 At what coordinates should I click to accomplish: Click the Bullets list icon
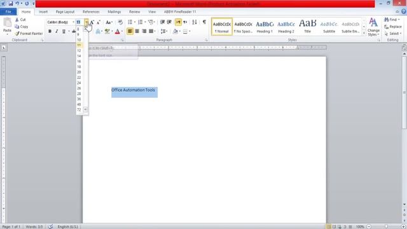130,22
